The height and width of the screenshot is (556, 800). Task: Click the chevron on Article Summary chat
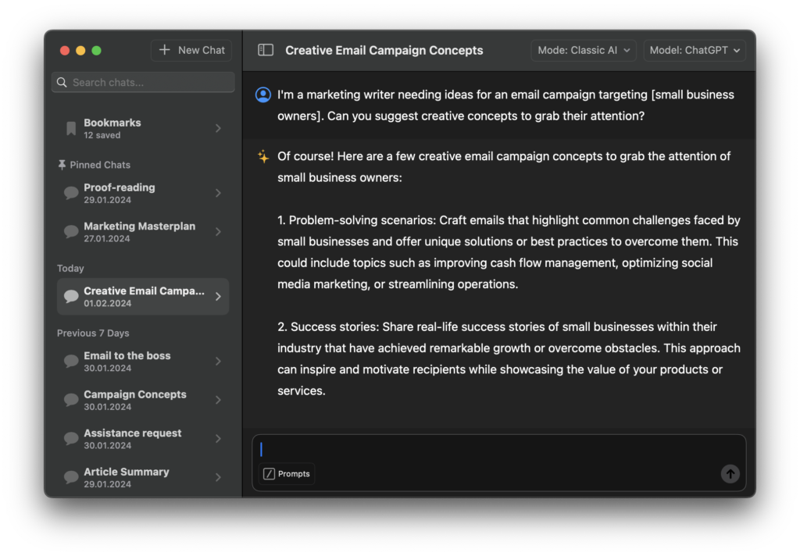point(219,477)
